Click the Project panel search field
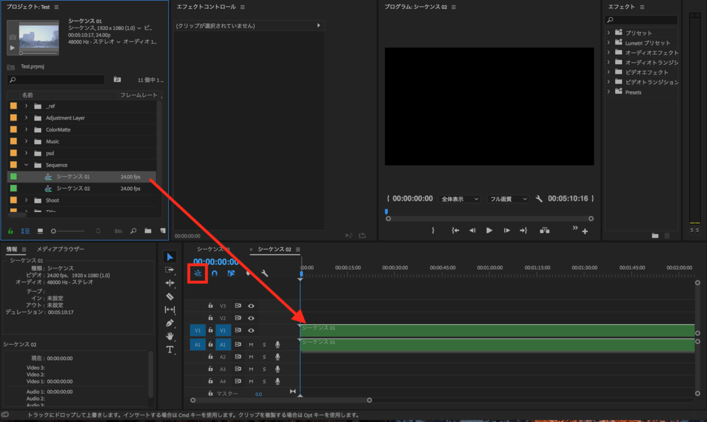 pos(56,79)
